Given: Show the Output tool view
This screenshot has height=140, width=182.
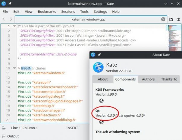Looking at the screenshot, I should pyautogui.click(x=11, y=136).
